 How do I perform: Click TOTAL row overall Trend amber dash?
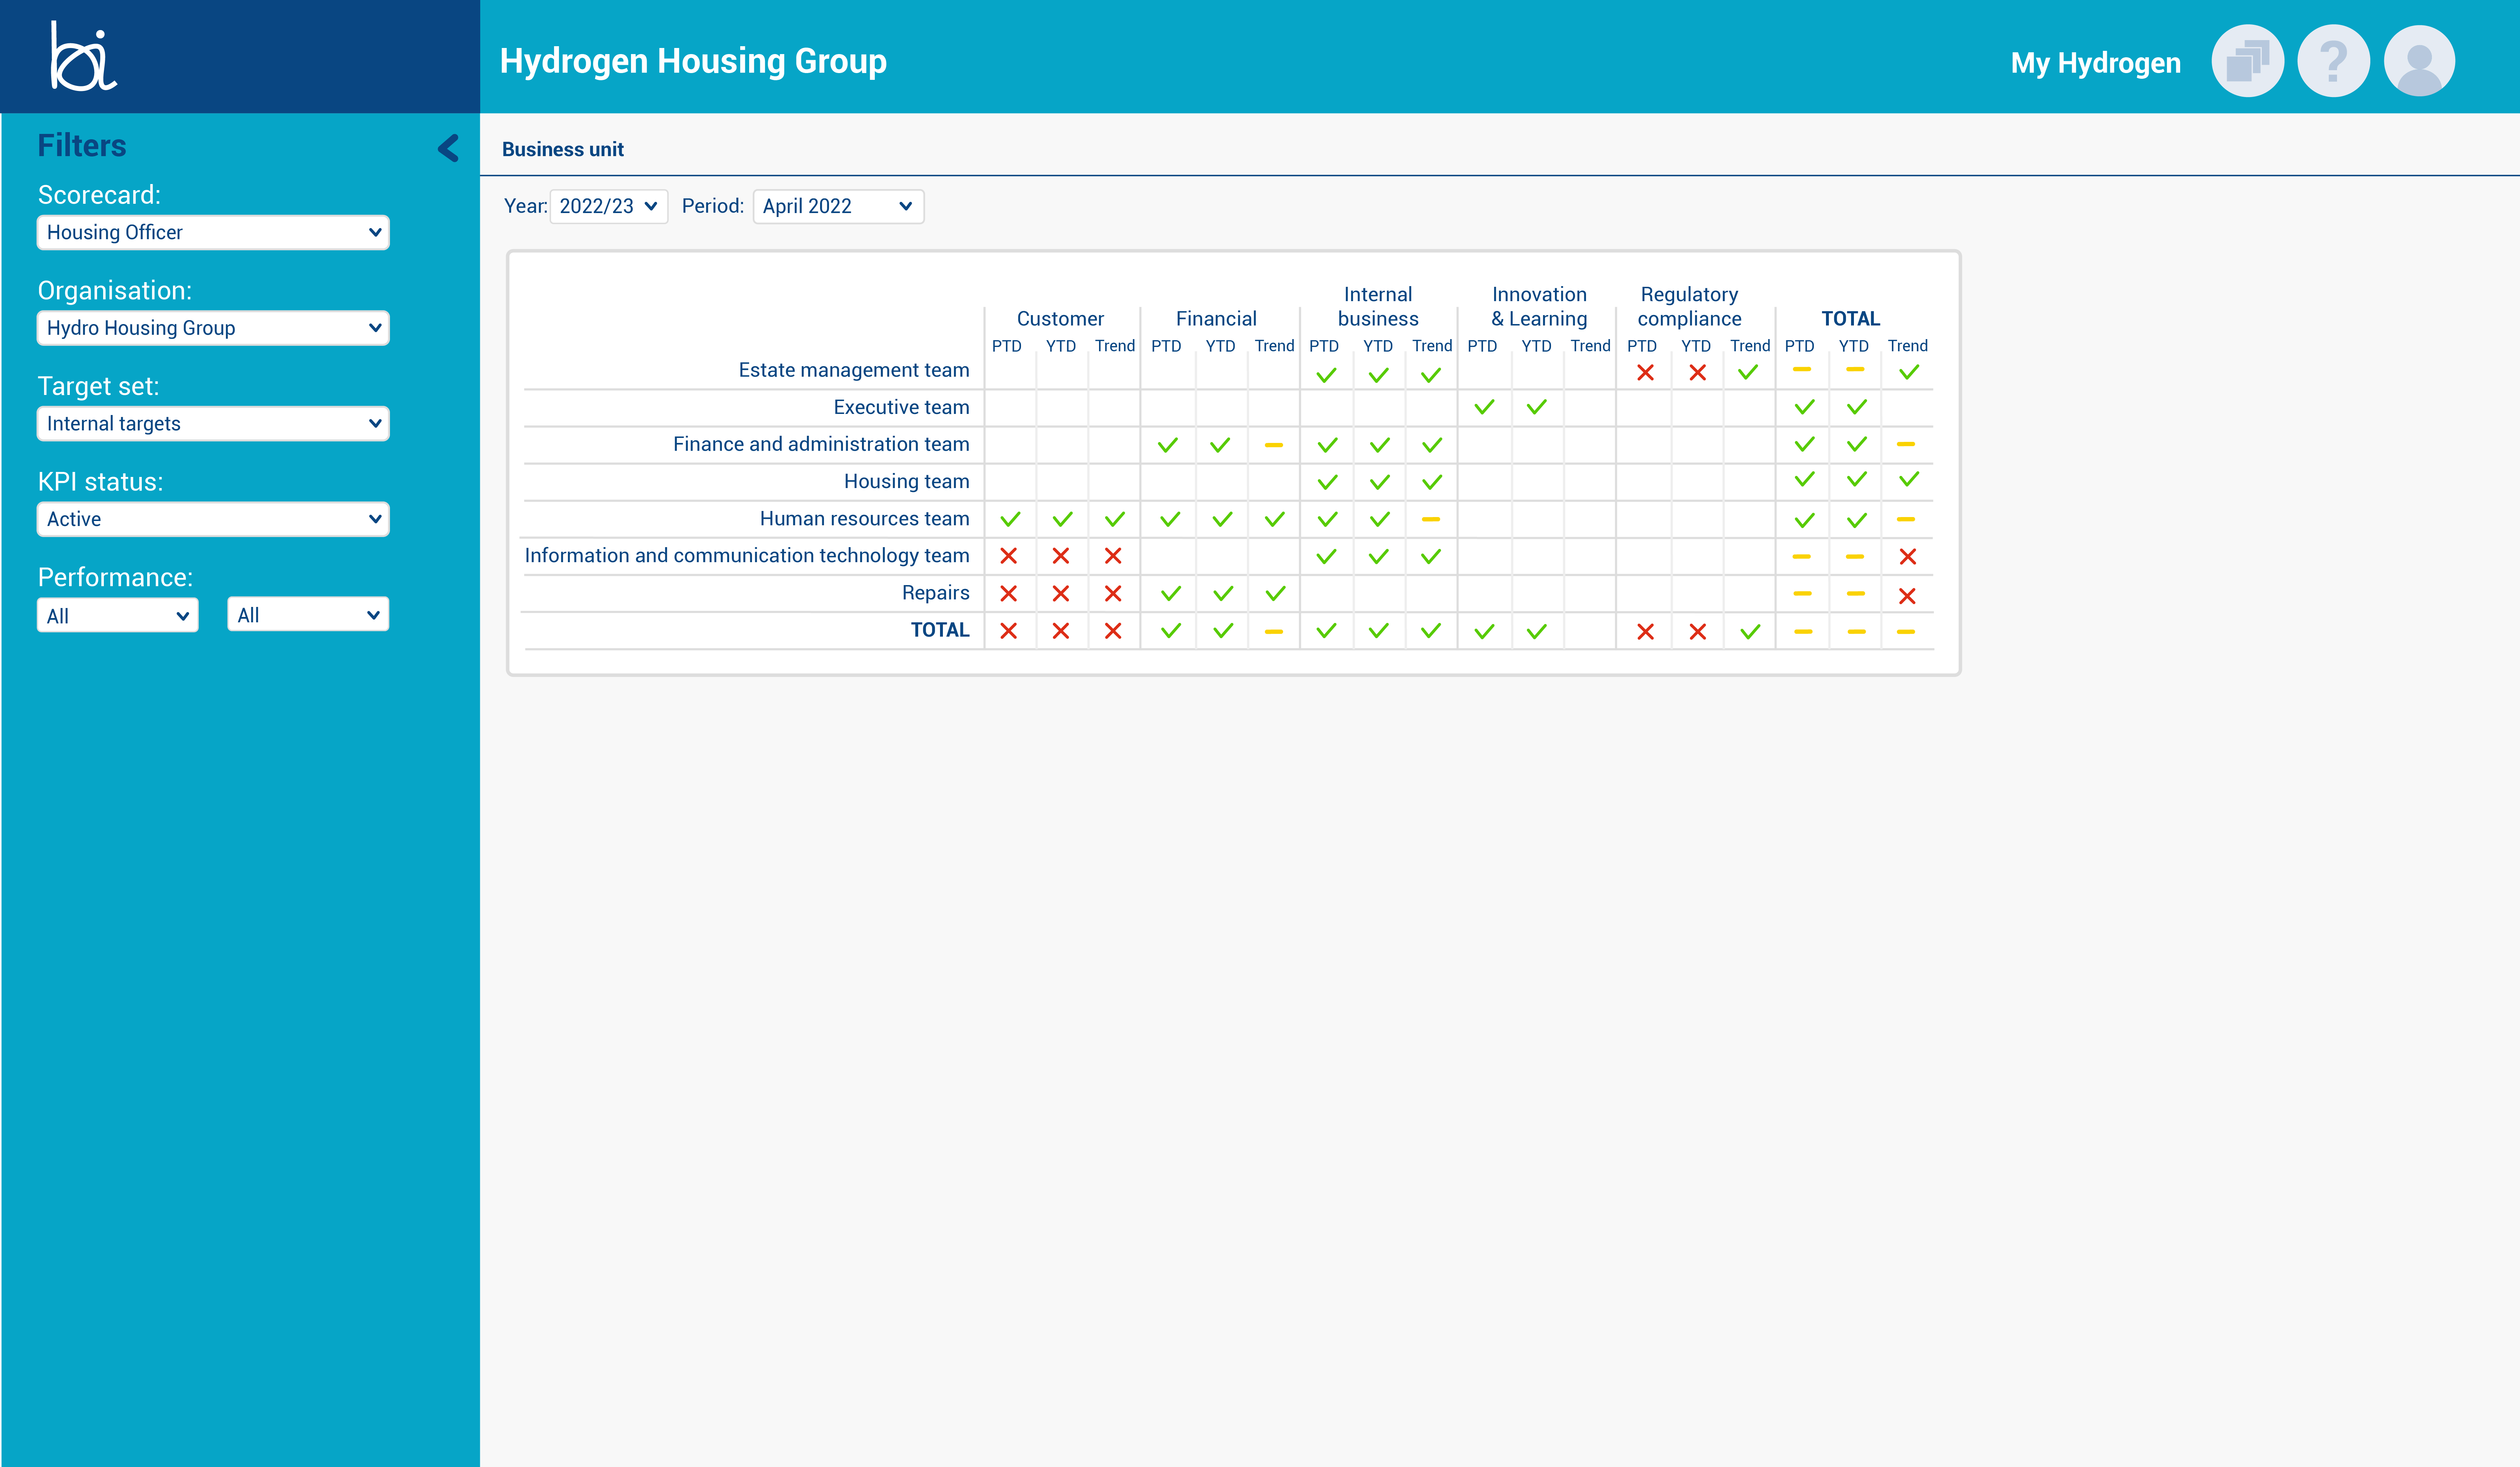pyautogui.click(x=1906, y=632)
